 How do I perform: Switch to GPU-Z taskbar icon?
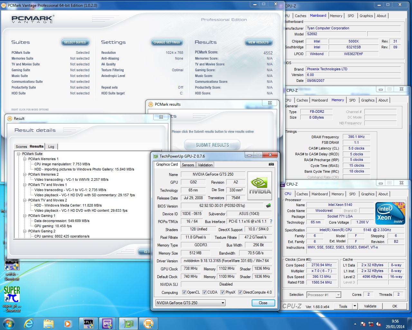pyautogui.click(x=129, y=324)
